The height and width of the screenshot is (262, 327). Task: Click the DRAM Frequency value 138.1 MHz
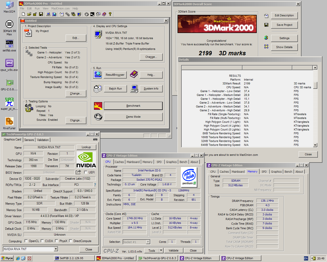[x=267, y=201]
